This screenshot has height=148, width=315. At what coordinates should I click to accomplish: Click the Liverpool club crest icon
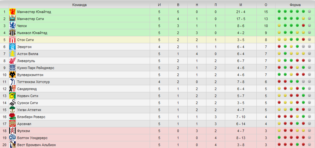pos(12,61)
